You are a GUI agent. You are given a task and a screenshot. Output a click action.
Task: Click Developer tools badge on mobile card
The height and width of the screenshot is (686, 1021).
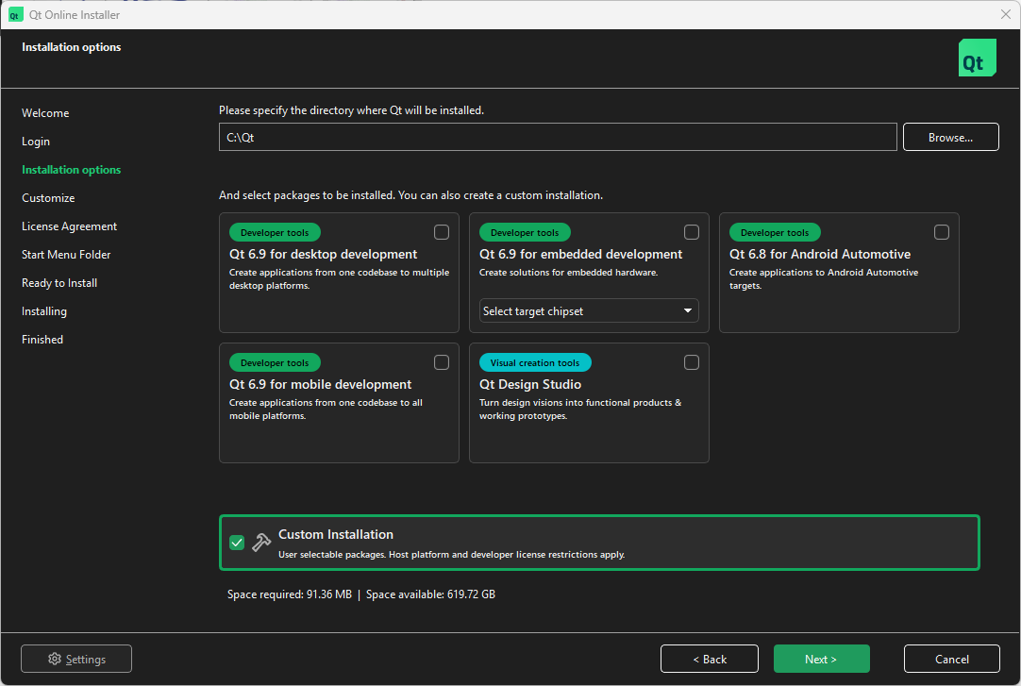(x=275, y=362)
